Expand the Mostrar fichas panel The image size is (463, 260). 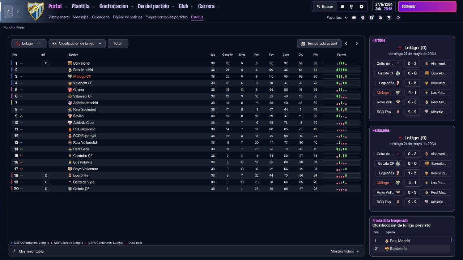point(345,251)
